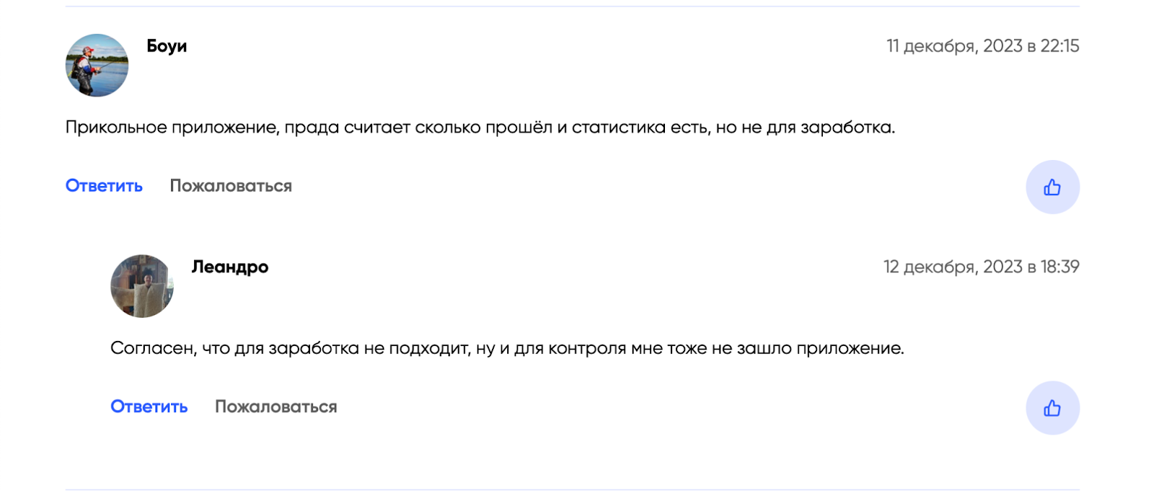
Task: Click the final word заработка in Боуи's comment
Action: click(x=848, y=127)
